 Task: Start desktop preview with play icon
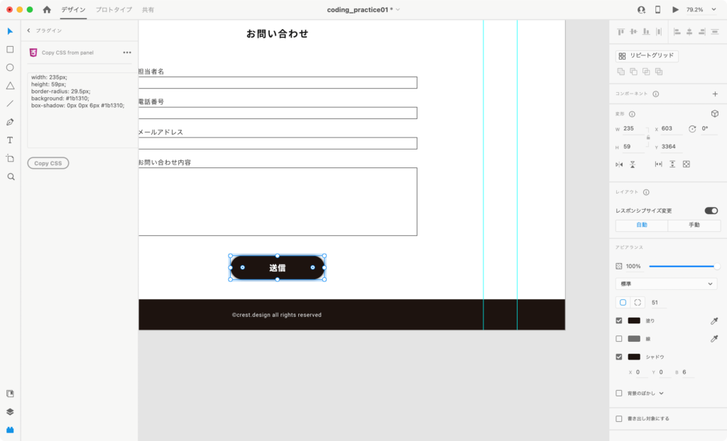(x=676, y=9)
